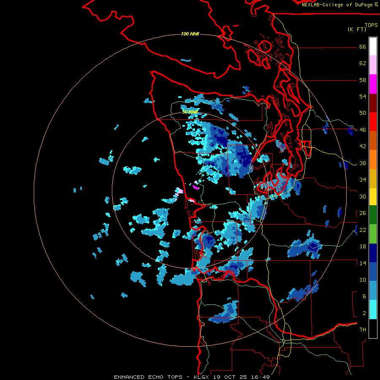This screenshot has height=380, width=380.
Task: Pick the bright red legend swatch
Action: click(x=373, y=122)
